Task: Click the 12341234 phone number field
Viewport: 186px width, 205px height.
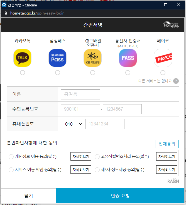Action: pos(105,124)
